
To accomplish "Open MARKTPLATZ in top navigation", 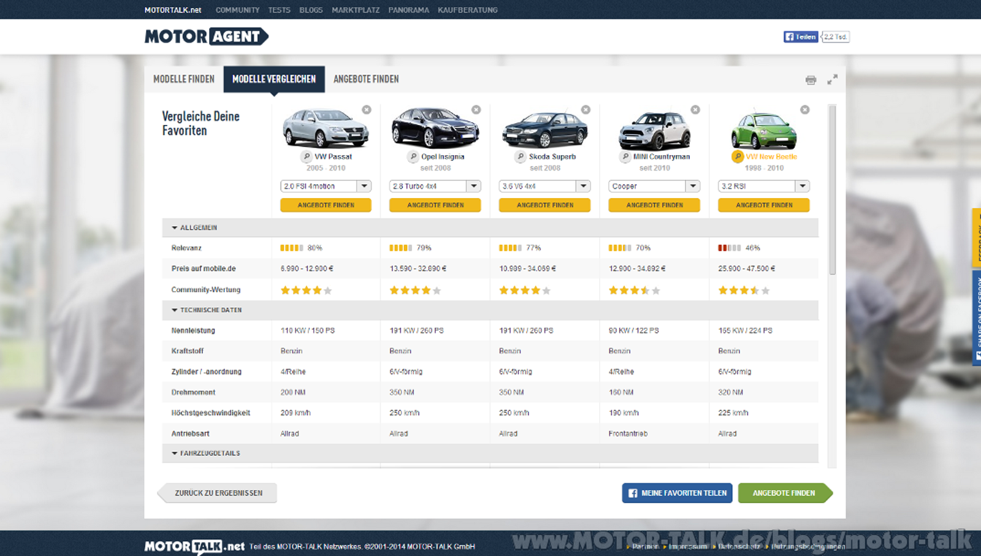I will click(x=356, y=10).
